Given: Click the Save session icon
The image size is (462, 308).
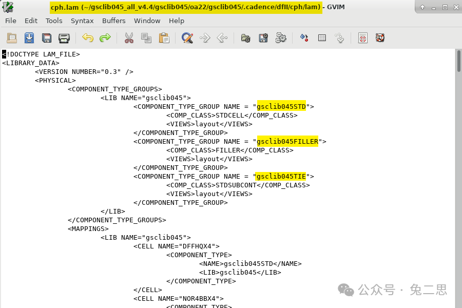Looking at the screenshot, I should pos(263,38).
